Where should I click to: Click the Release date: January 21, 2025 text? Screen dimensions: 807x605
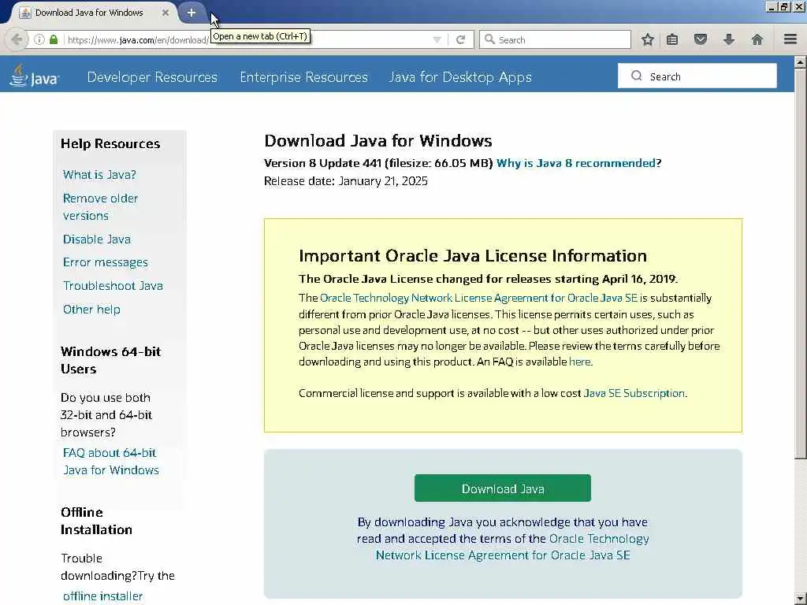click(346, 181)
